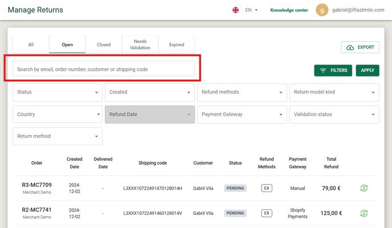This screenshot has height=228, width=392.
Task: Open the Return model kind dropdown
Action: [x=334, y=92]
